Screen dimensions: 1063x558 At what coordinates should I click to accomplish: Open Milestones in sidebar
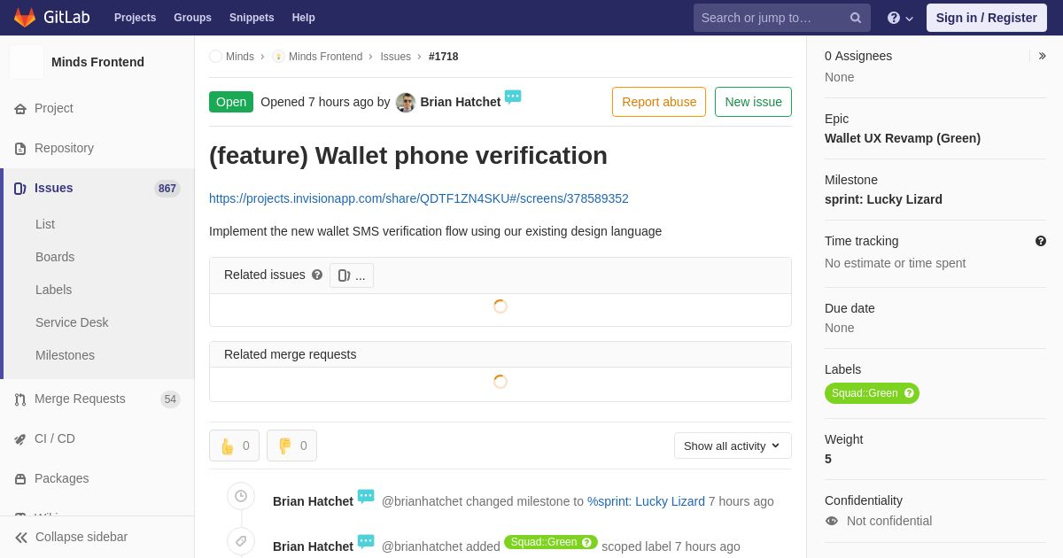65,355
